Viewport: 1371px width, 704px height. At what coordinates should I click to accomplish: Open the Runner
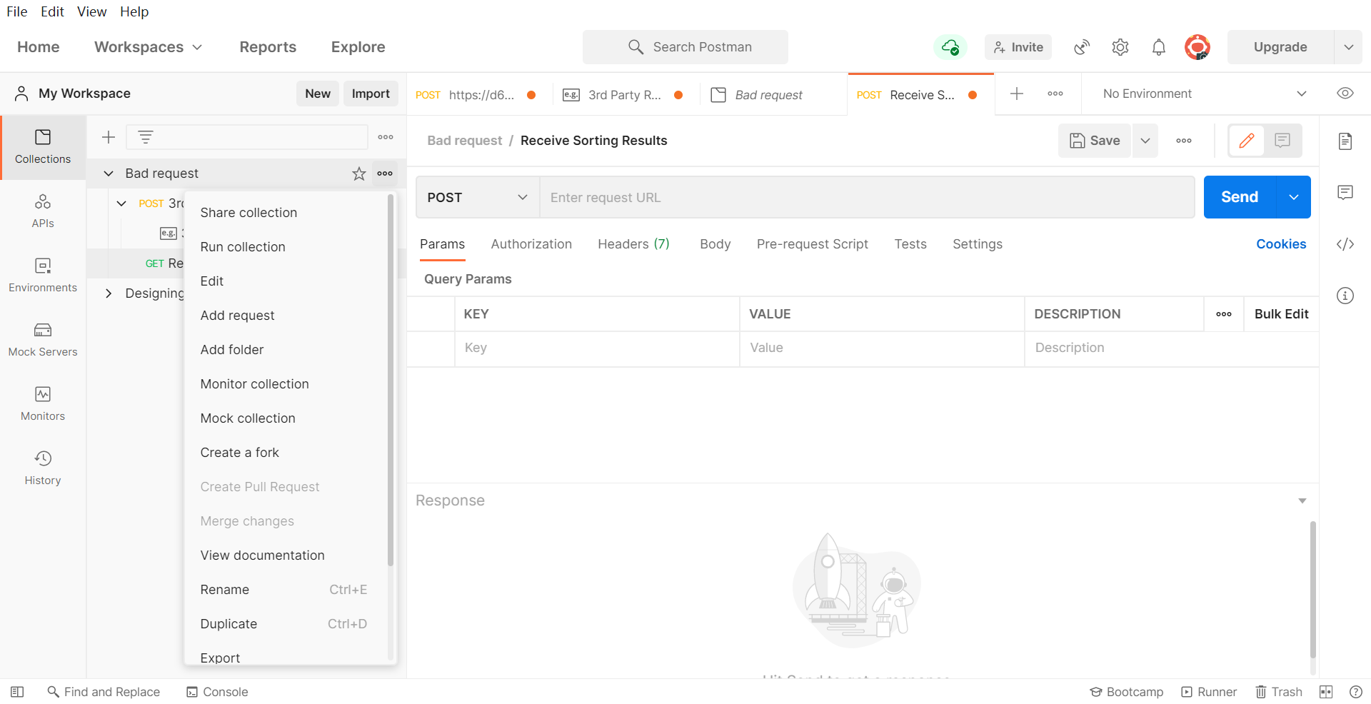[1209, 692]
